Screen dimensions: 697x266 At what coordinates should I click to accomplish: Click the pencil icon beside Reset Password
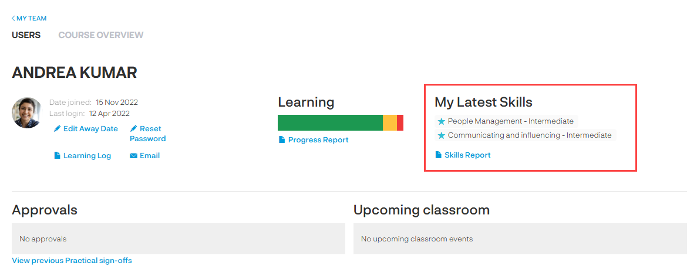pos(133,129)
